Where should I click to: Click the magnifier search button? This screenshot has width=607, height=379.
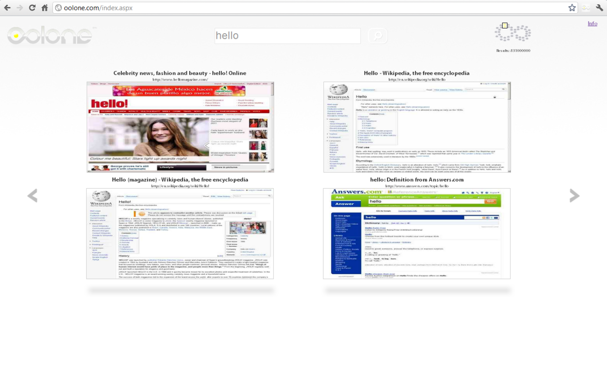[x=378, y=36]
